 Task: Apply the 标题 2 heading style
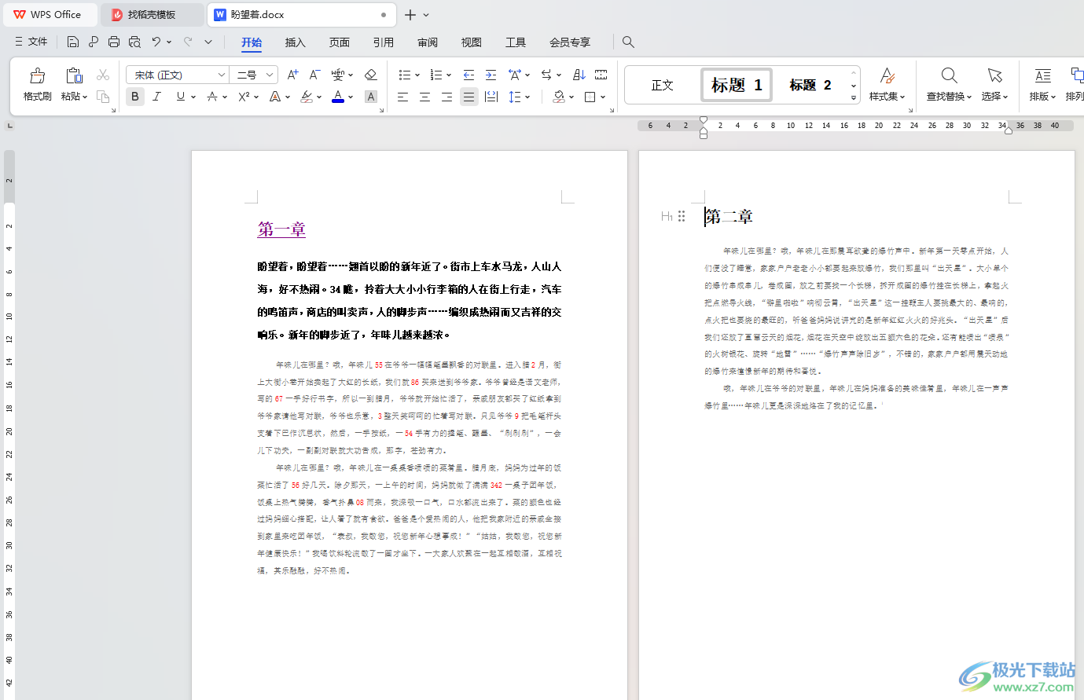pos(810,85)
